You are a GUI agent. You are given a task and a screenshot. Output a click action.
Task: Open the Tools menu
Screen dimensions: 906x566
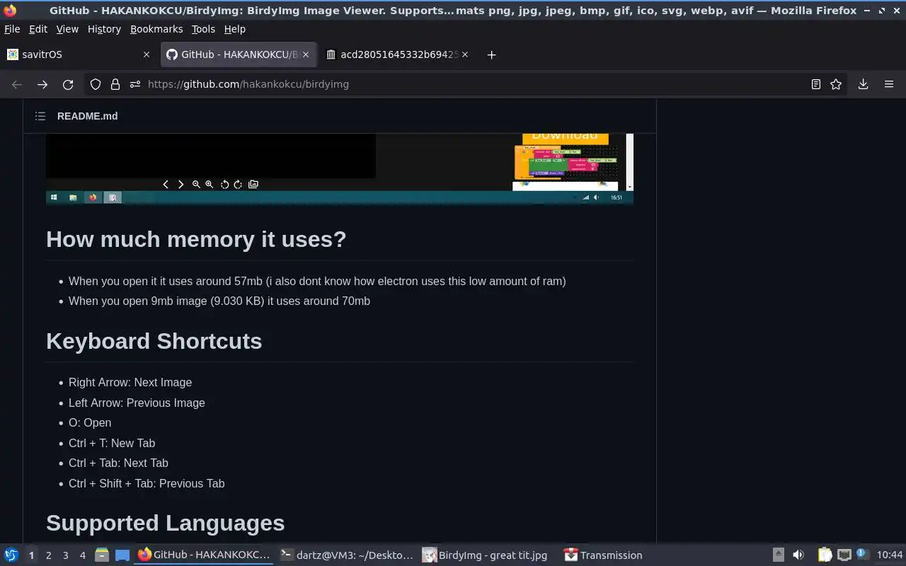[x=203, y=29]
